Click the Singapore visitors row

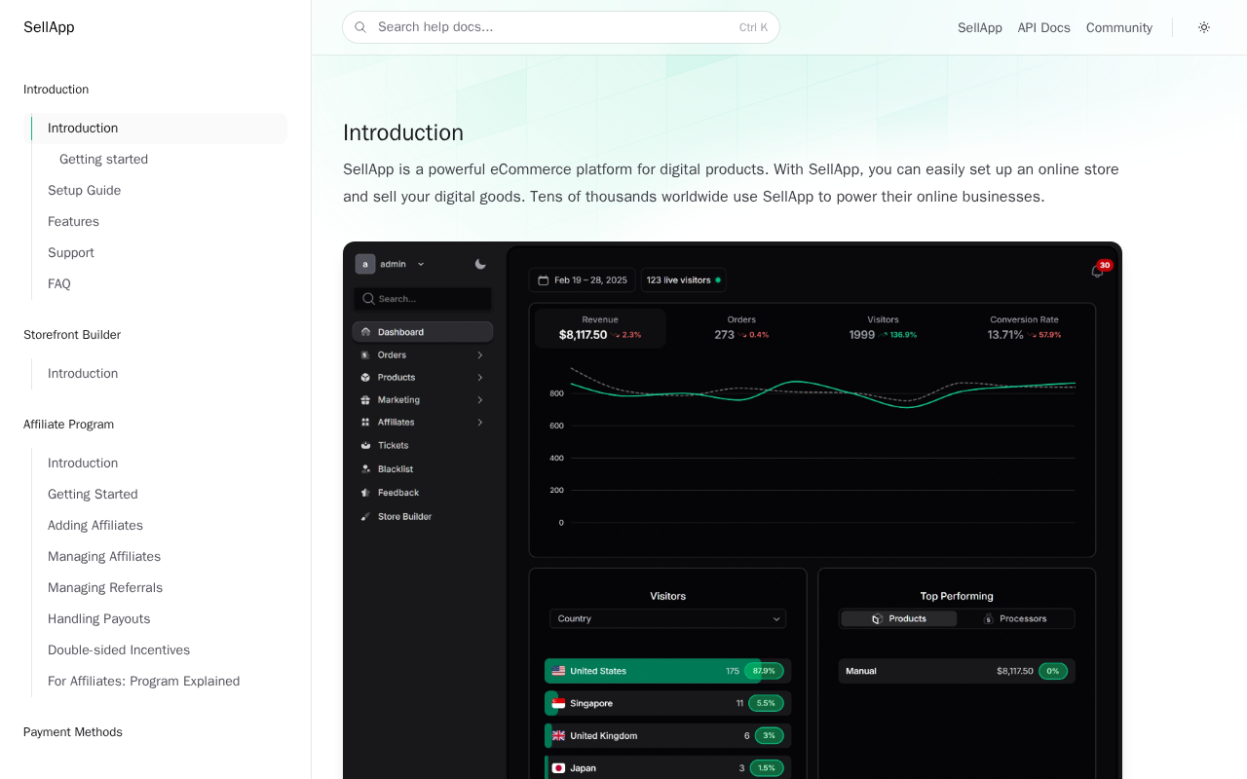667,703
